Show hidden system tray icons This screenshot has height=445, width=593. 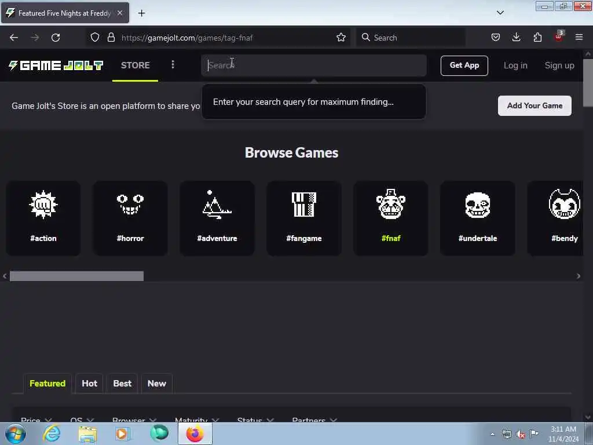click(x=492, y=434)
